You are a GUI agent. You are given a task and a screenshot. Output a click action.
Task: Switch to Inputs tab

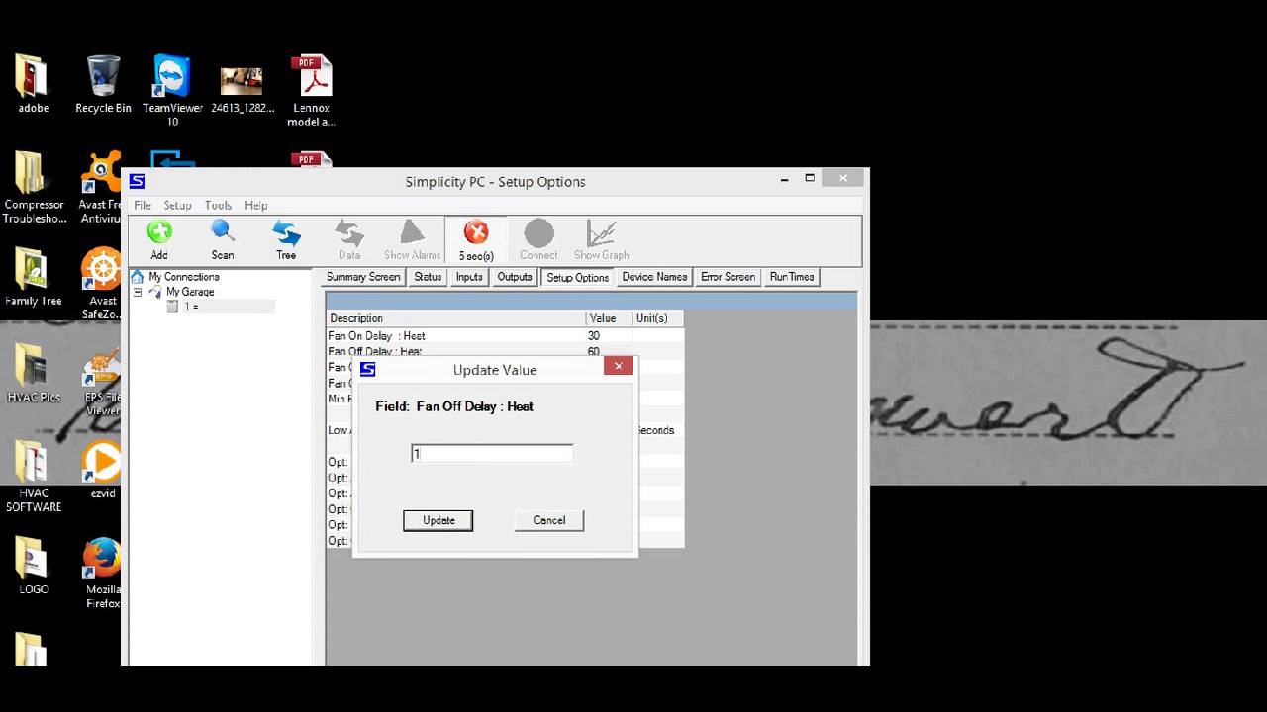point(469,277)
